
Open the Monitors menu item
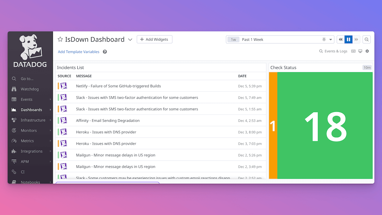[x=29, y=131]
